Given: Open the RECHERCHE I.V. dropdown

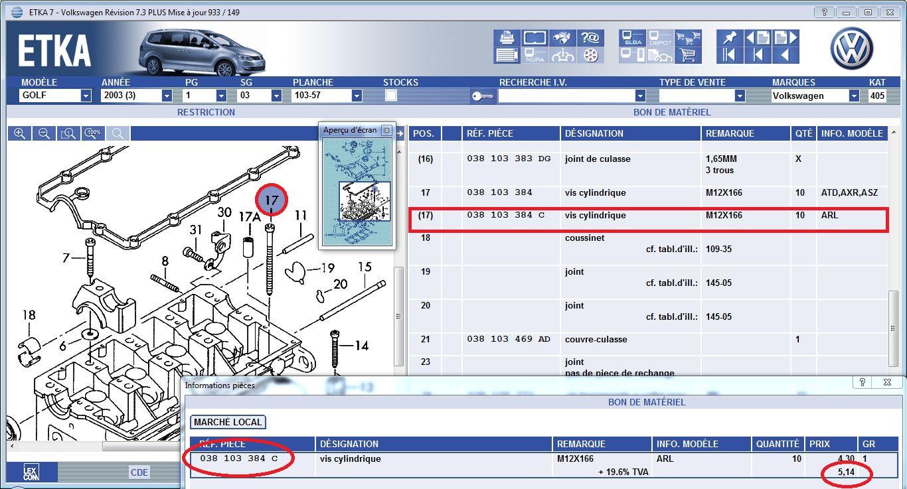Looking at the screenshot, I should [640, 96].
